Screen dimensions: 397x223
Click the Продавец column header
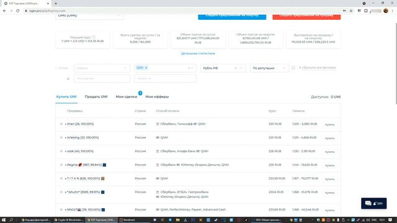(74, 111)
